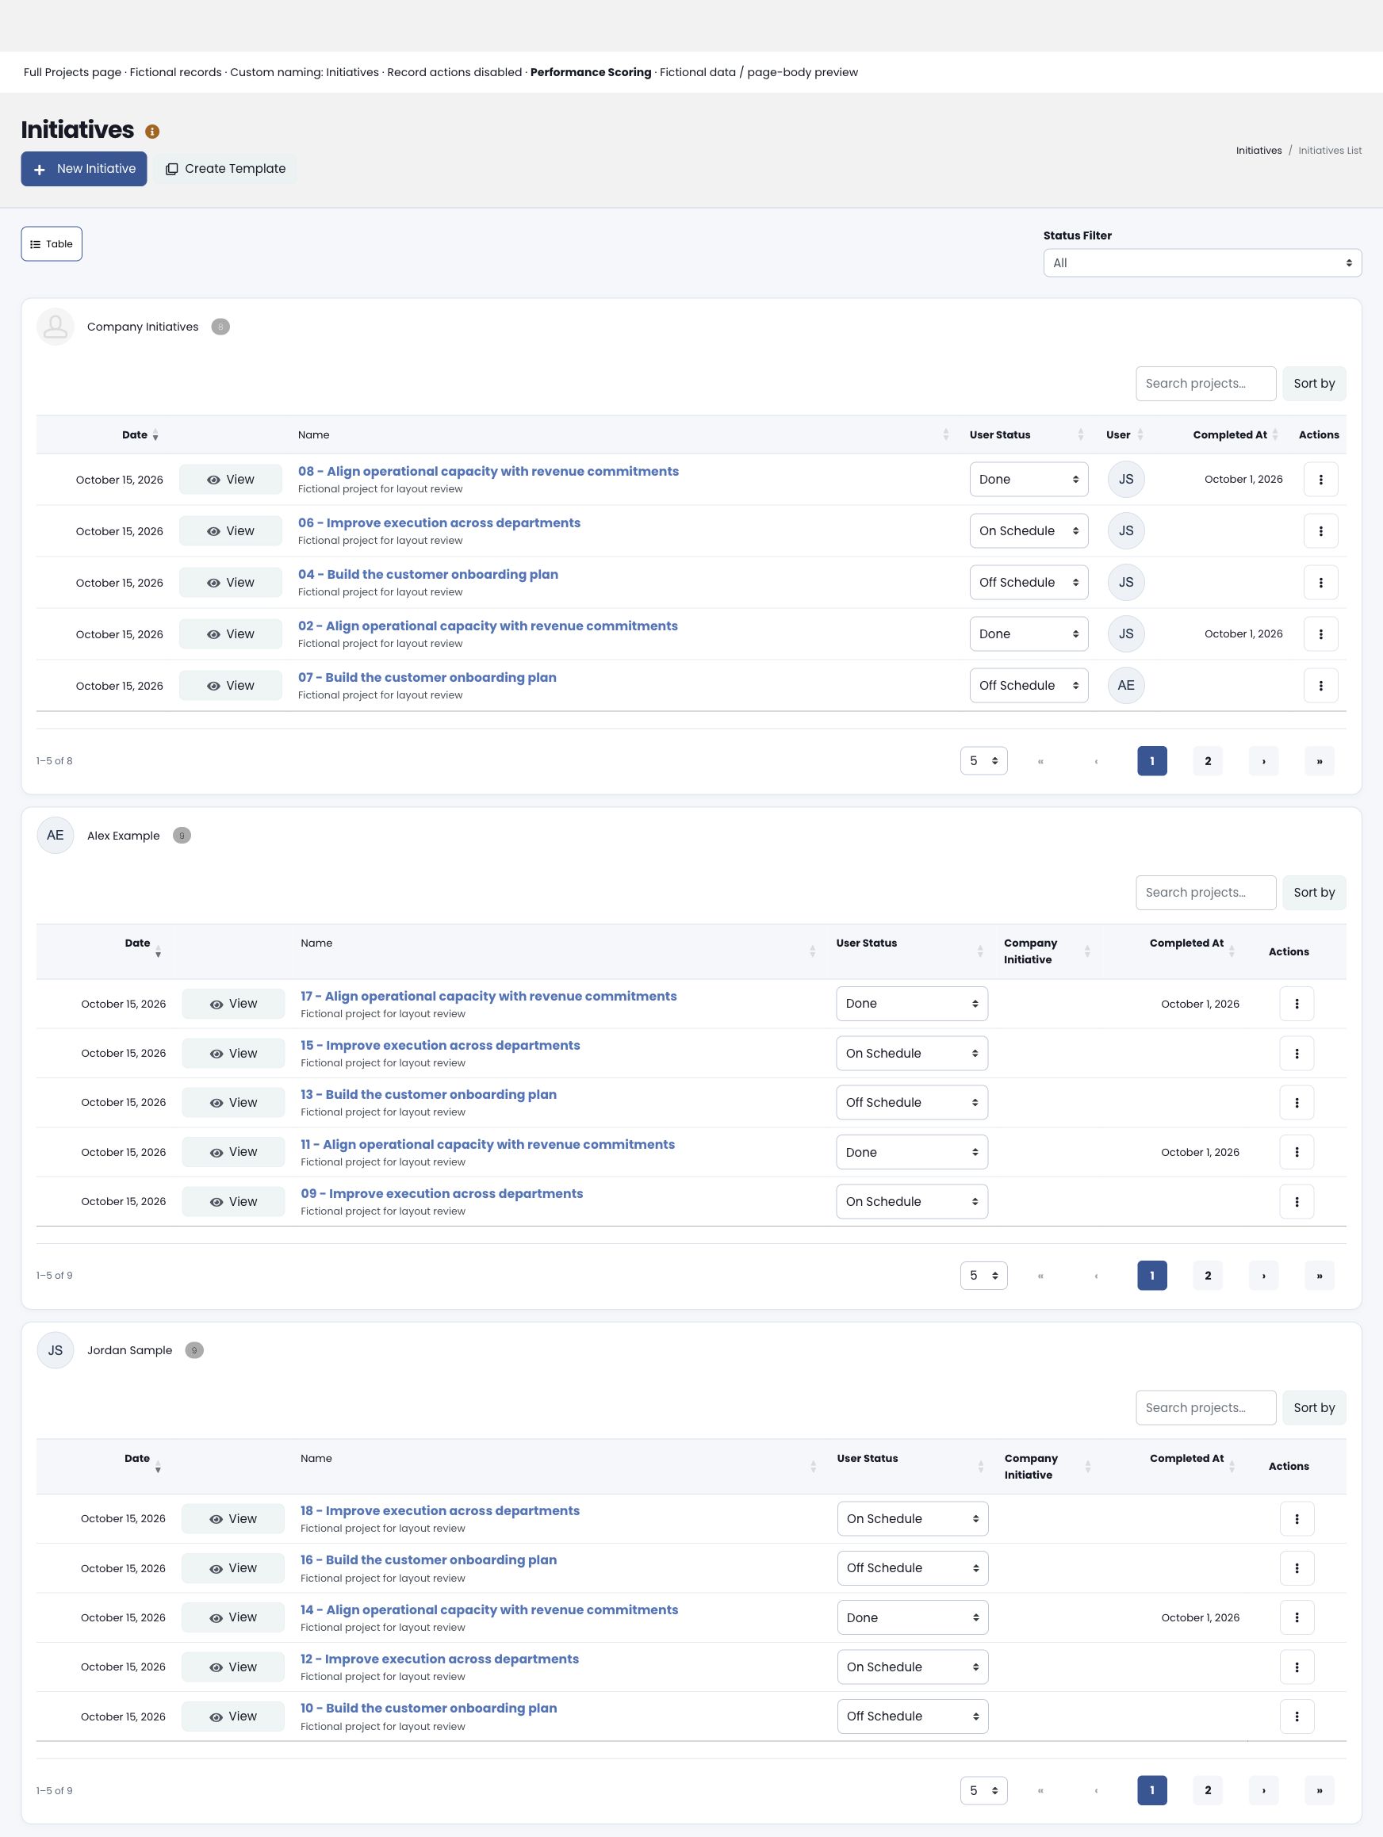Click View button for initiative 16
The image size is (1383, 1837).
point(233,1569)
